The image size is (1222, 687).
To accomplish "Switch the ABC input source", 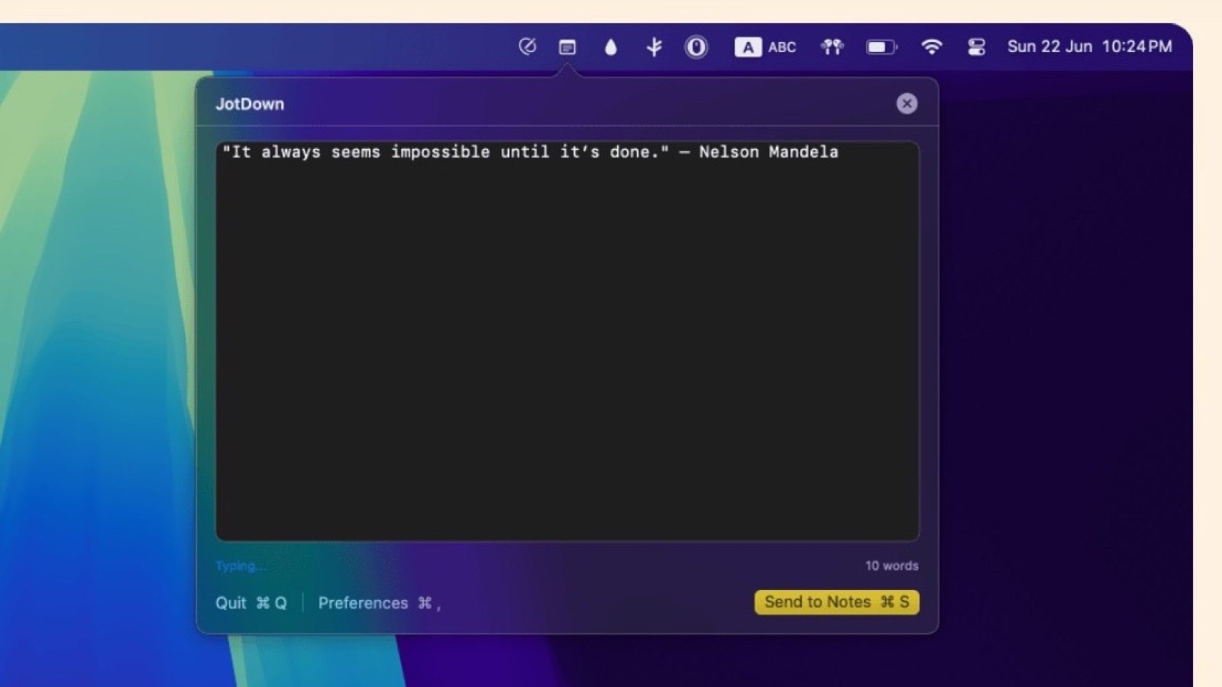I will [765, 47].
